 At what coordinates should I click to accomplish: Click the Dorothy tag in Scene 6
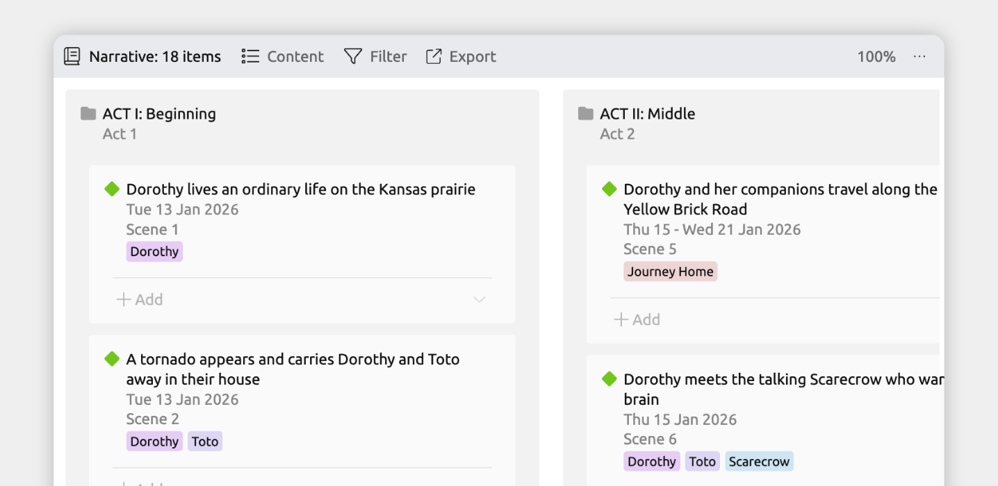pos(652,462)
